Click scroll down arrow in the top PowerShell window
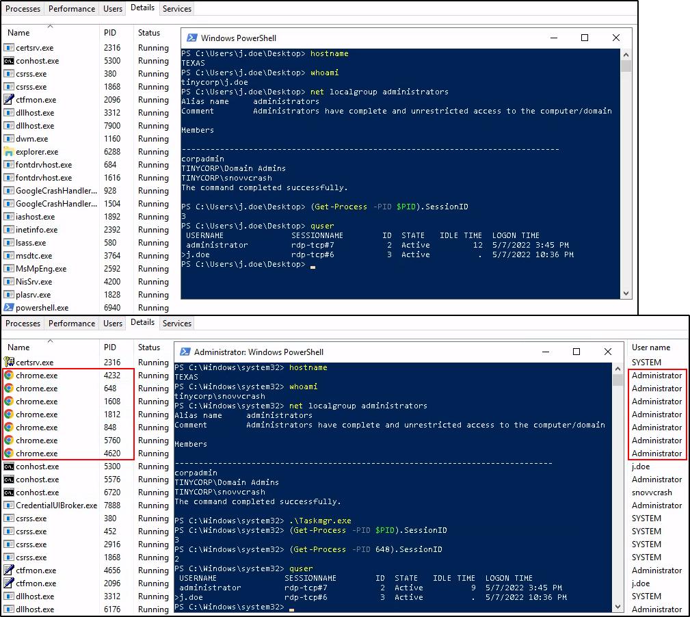This screenshot has height=617, width=690. tap(626, 293)
